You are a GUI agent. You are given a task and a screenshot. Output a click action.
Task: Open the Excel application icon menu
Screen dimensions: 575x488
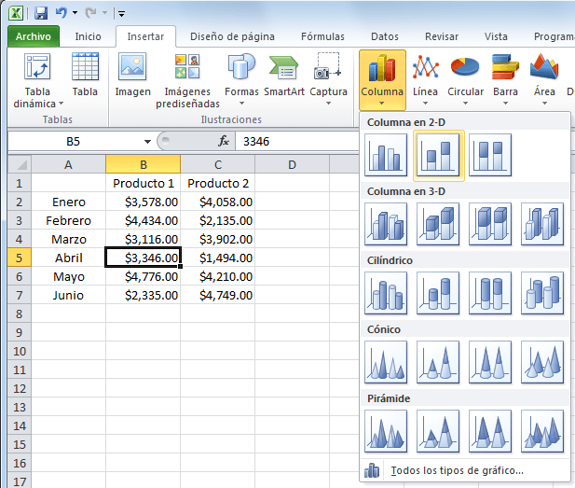[x=16, y=13]
